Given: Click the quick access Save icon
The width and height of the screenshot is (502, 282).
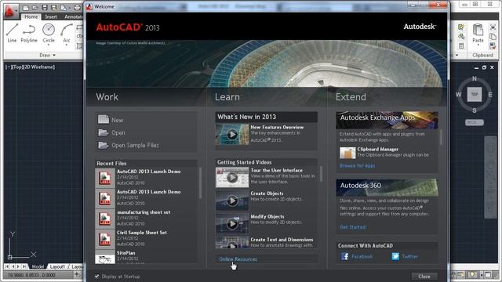Looking at the screenshot, I should coord(45,8).
